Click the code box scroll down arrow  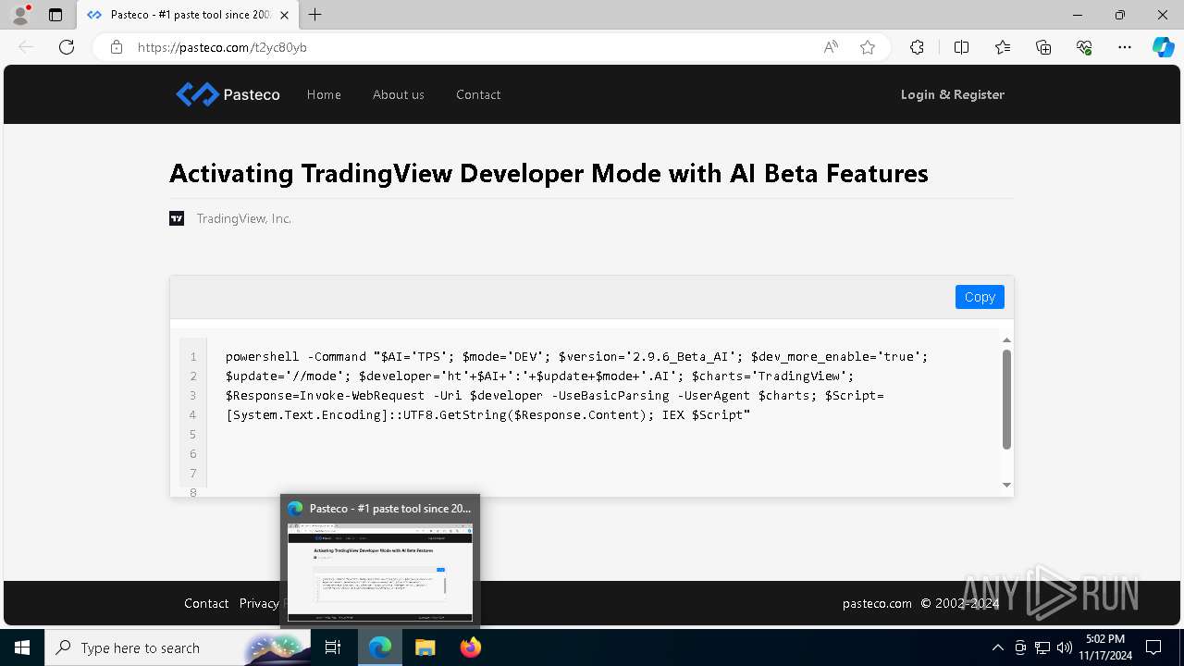1006,485
